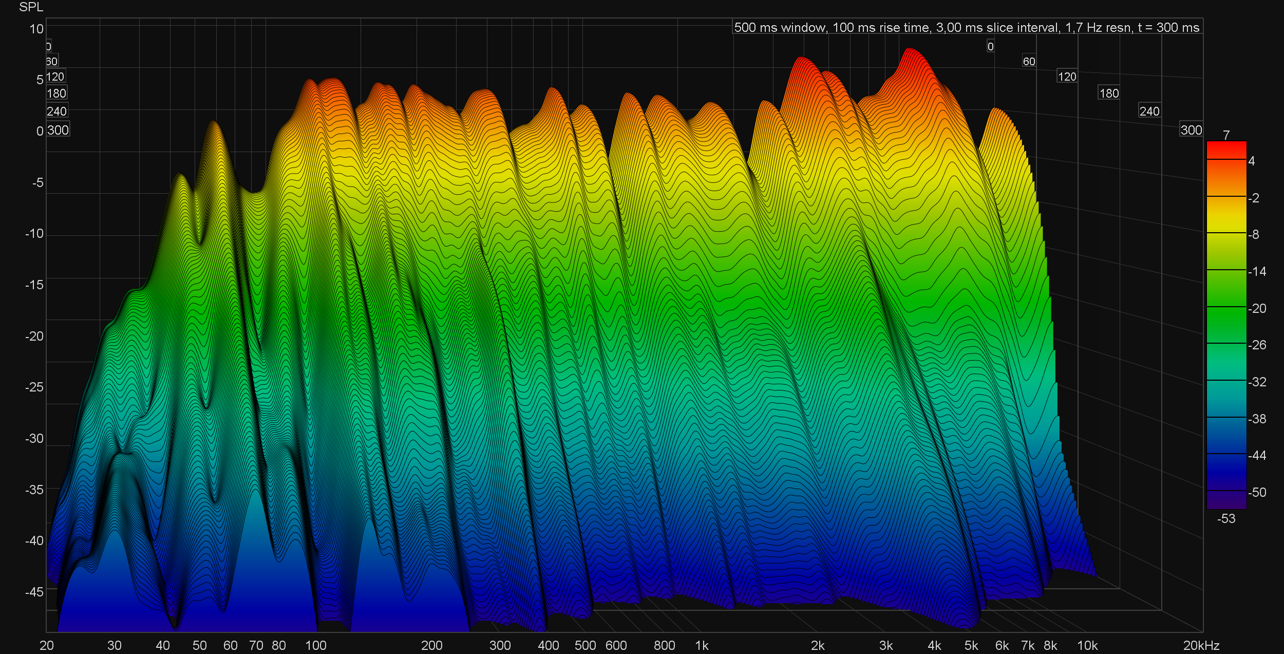
Task: Click the SPL axis title
Action: [31, 7]
